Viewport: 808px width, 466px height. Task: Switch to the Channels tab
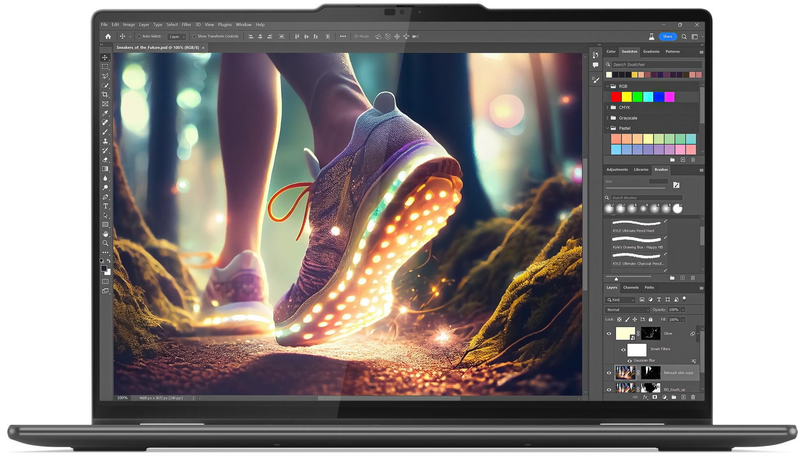pos(631,288)
